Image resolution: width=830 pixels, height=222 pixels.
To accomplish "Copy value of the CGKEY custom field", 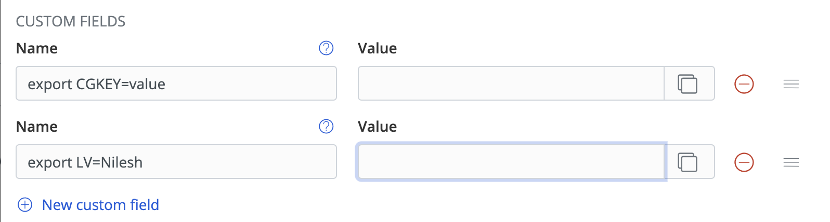I will 688,84.
